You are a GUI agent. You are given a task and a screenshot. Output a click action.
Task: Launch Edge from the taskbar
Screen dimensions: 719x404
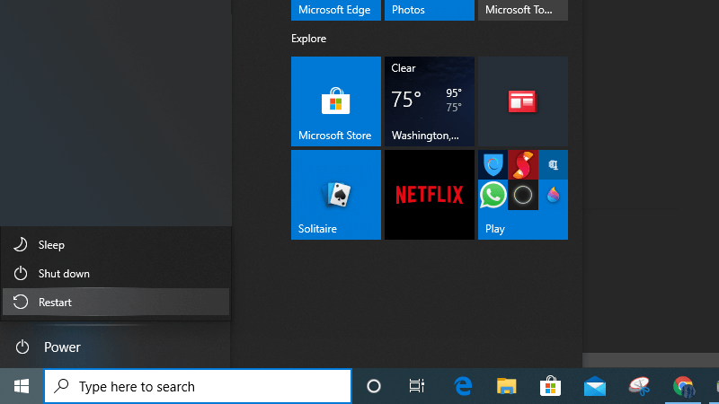[463, 386]
